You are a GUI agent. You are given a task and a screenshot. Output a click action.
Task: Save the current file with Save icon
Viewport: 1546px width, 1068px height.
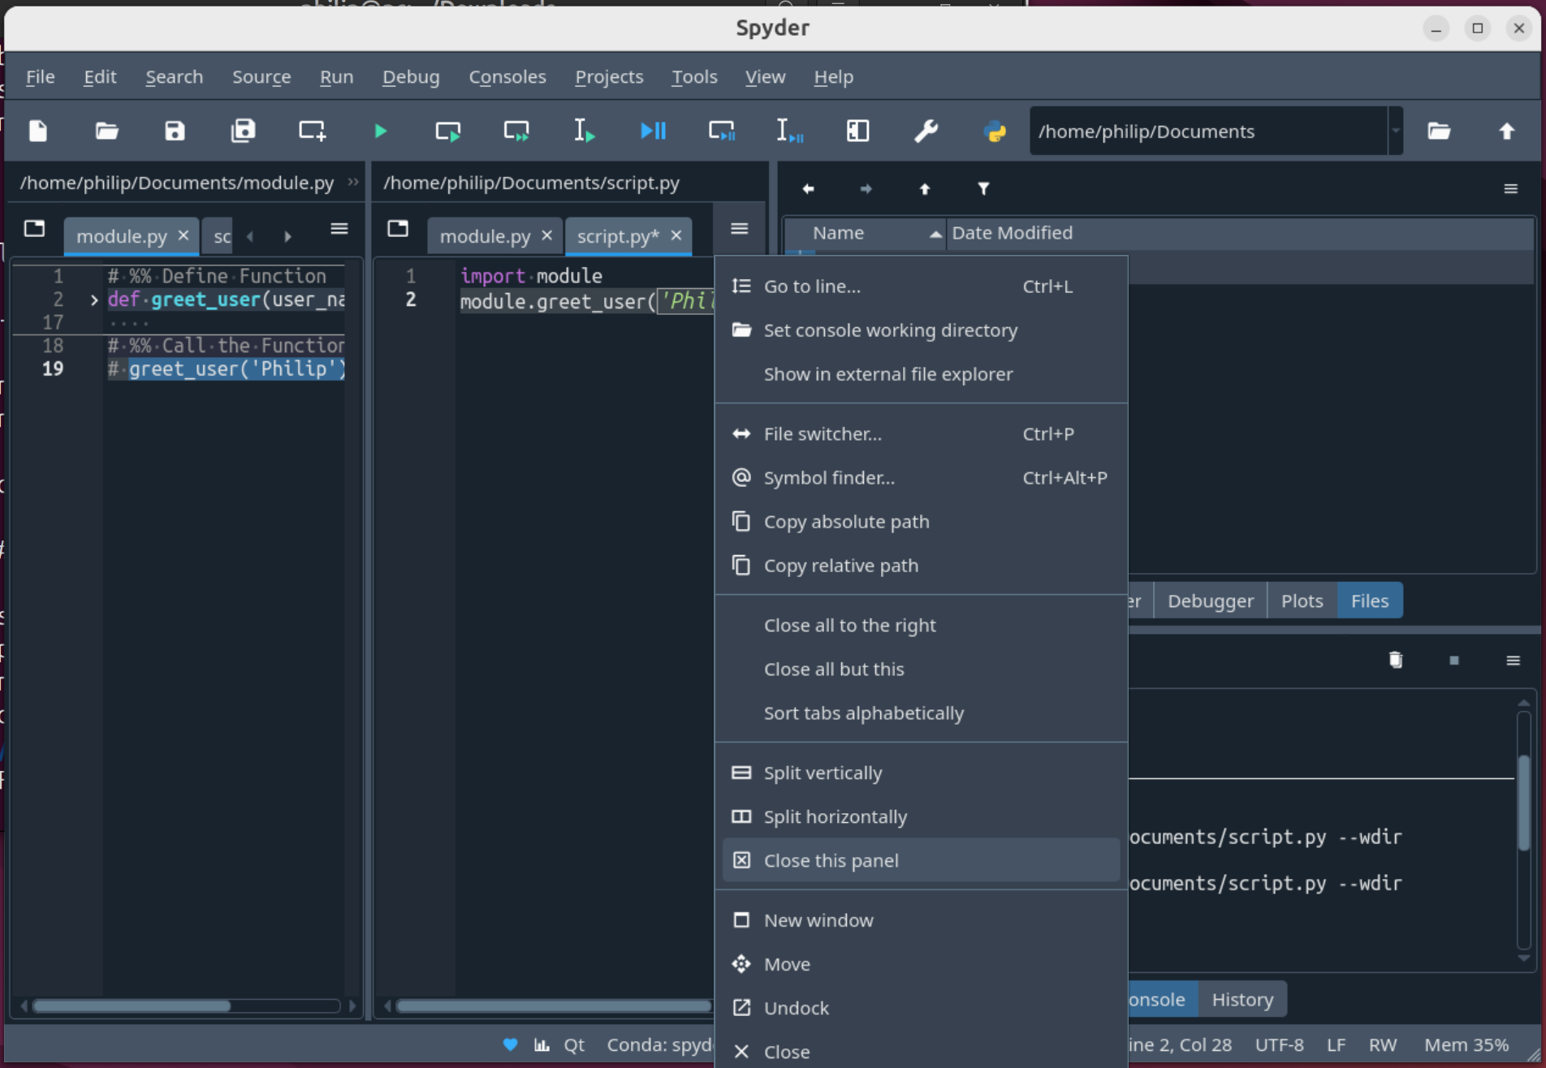[175, 131]
